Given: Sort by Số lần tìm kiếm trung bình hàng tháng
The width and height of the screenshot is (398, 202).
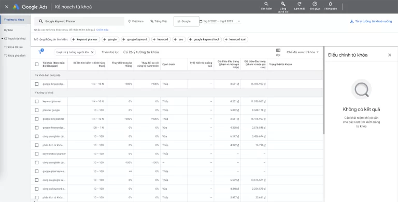Looking at the screenshot, I should [x=89, y=64].
